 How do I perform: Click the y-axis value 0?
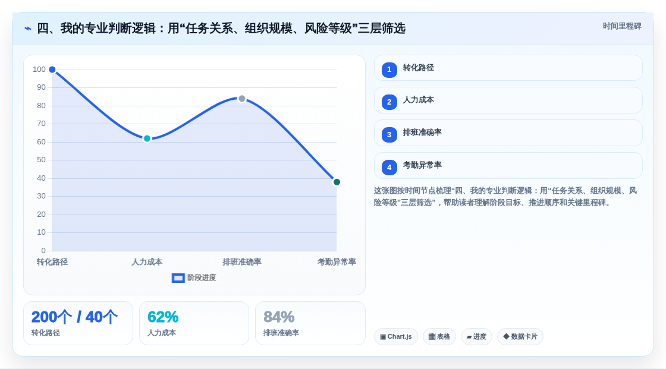tap(43, 251)
